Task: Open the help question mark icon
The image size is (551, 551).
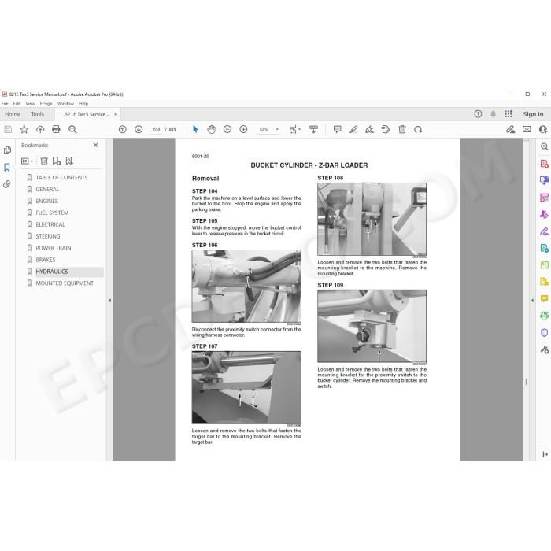Action: pos(478,114)
